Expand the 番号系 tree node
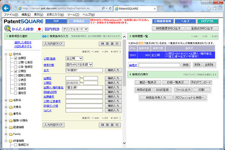The width and height of the screenshot is (225, 150). click(x=6, y=114)
